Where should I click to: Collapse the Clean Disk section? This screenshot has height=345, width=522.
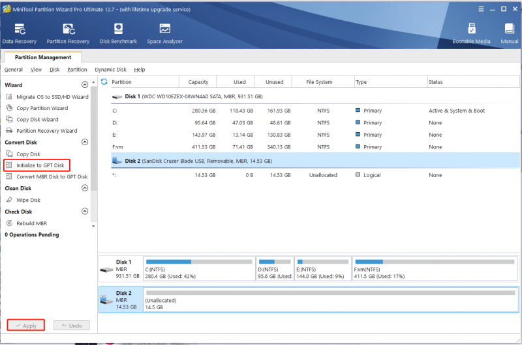[85, 188]
